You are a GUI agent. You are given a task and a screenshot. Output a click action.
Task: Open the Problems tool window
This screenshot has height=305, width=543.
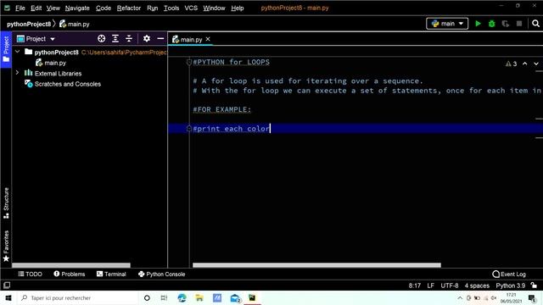pyautogui.click(x=70, y=274)
